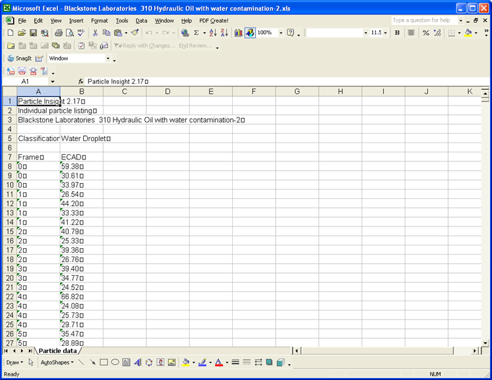The image size is (492, 380).
Task: Toggle the Percent Style format
Action: pyautogui.click(x=426, y=33)
